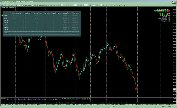Switch chart to MN timeframe in toolbar
This screenshot has width=177, height=108.
pos(67,5)
